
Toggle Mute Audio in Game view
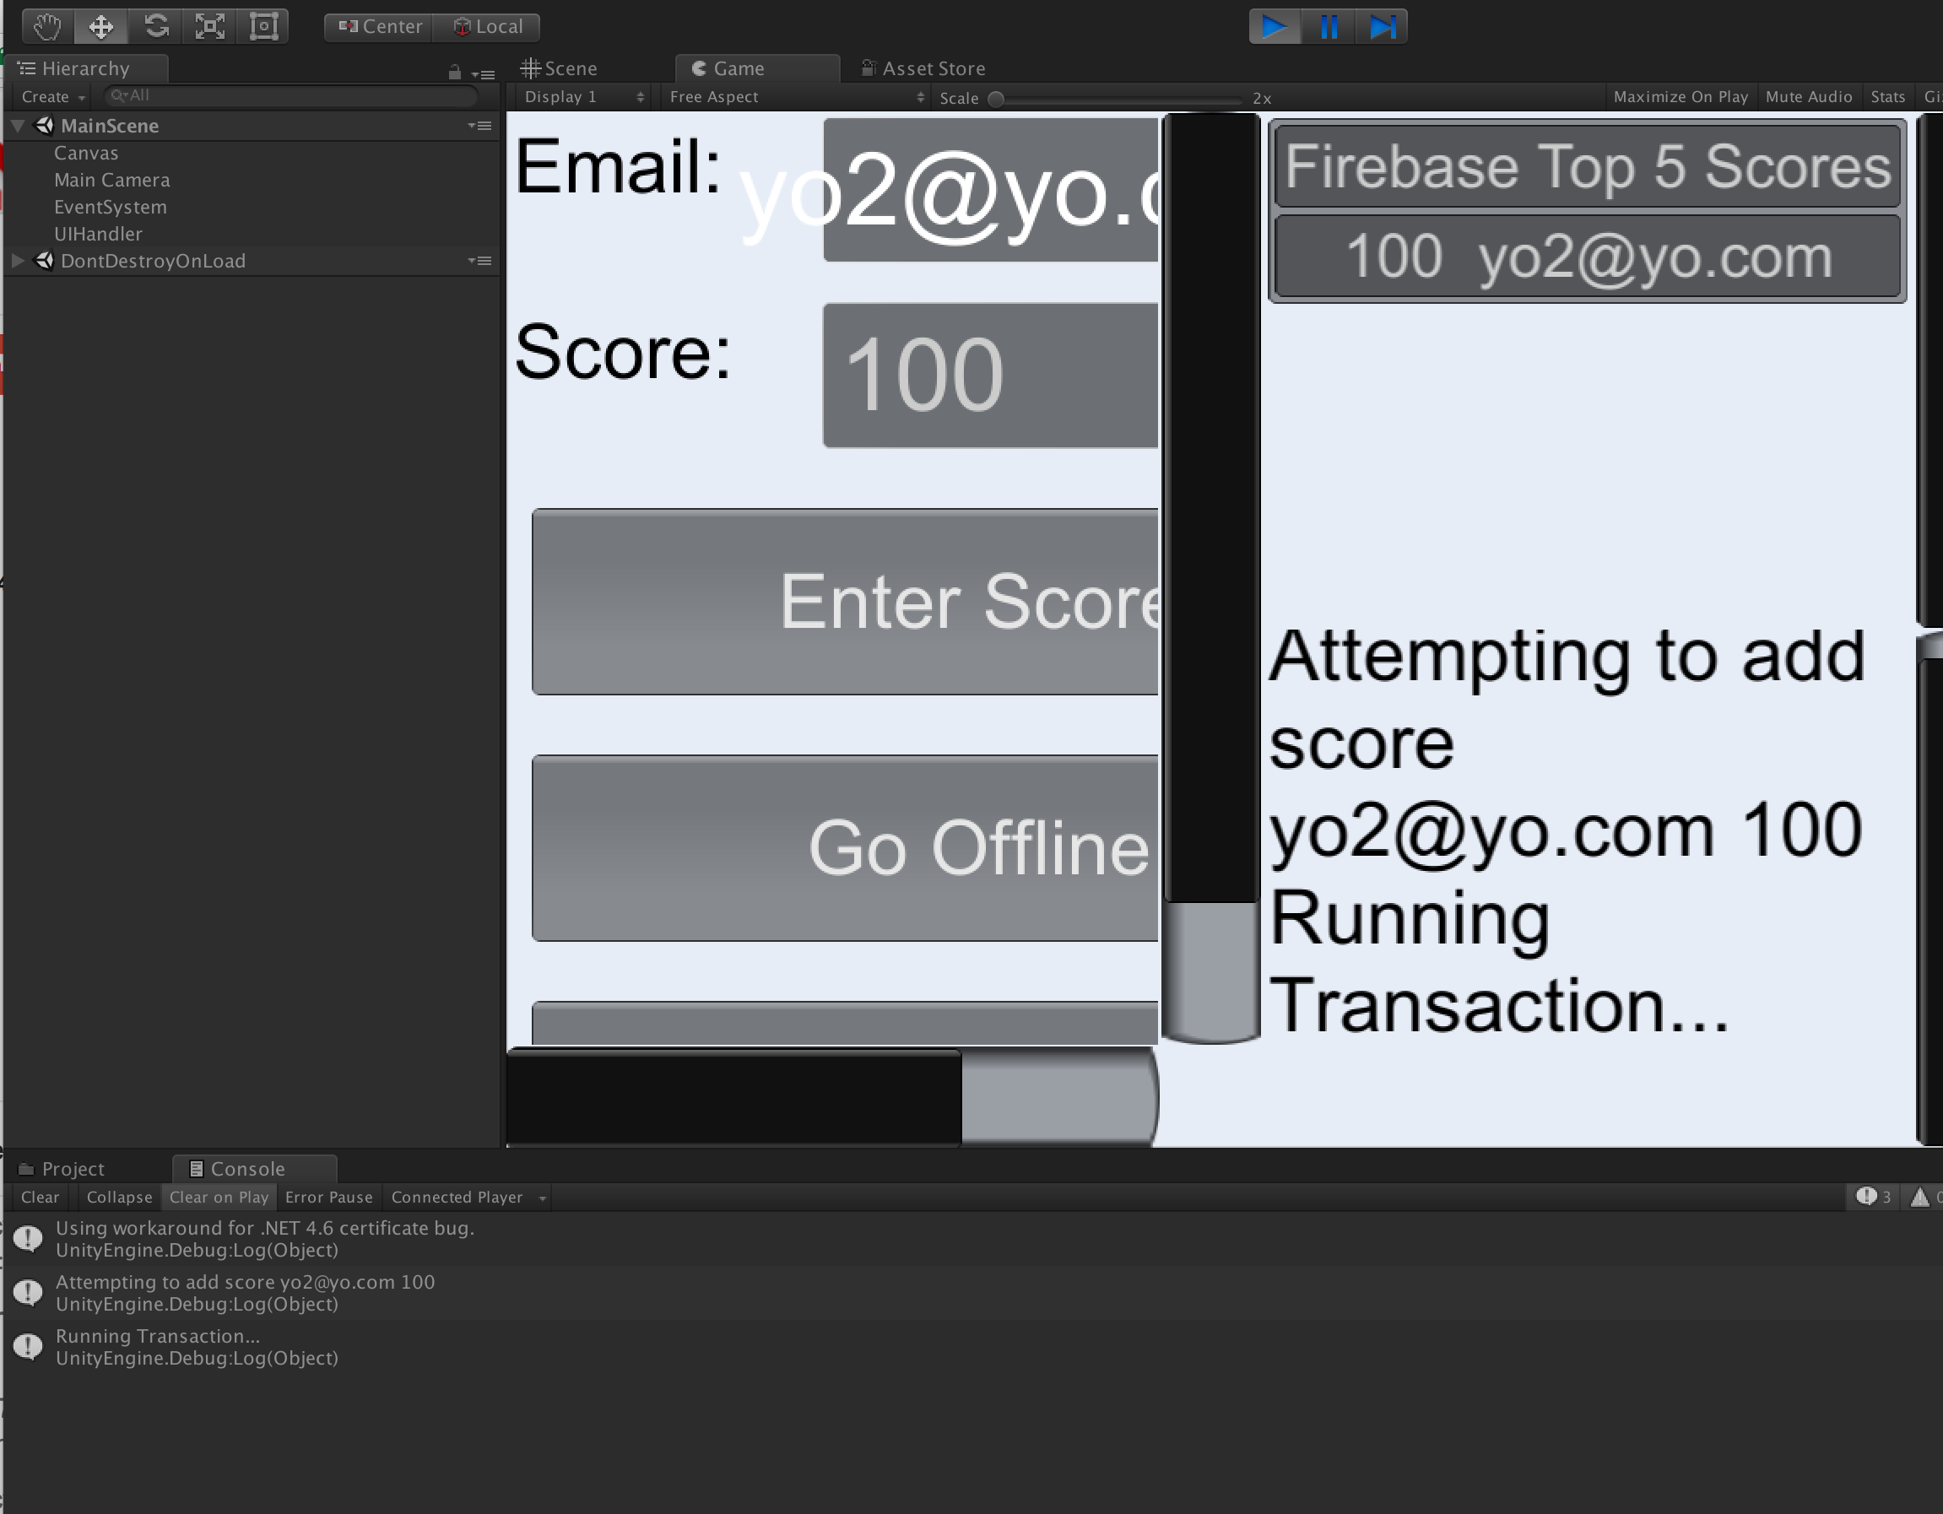pos(1808,97)
